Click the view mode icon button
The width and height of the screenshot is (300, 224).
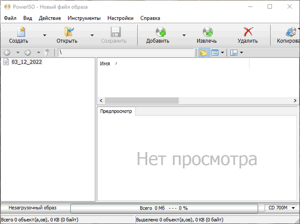pyautogui.click(x=215, y=52)
